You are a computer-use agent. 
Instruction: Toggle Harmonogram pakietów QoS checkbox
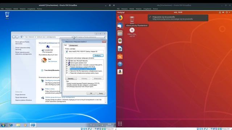coord(67,63)
